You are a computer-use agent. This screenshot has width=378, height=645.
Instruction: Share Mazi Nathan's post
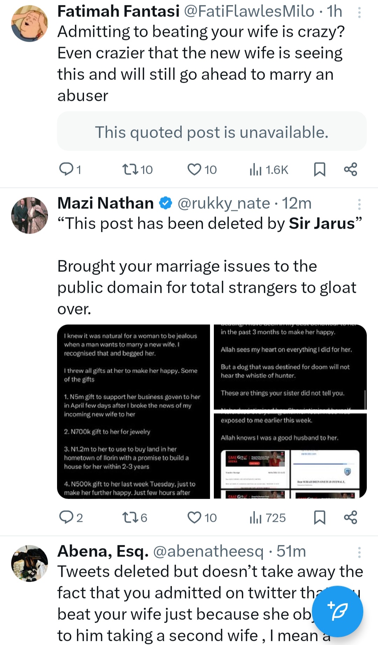point(350,517)
